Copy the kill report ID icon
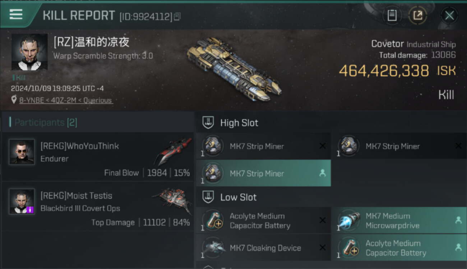 (x=177, y=16)
